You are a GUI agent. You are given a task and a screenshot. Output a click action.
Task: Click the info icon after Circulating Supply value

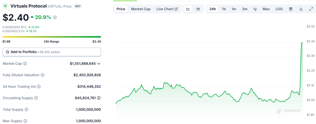click(x=99, y=98)
